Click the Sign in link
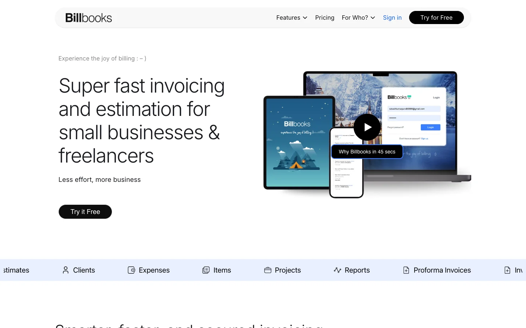Image resolution: width=526 pixels, height=328 pixels. click(392, 17)
